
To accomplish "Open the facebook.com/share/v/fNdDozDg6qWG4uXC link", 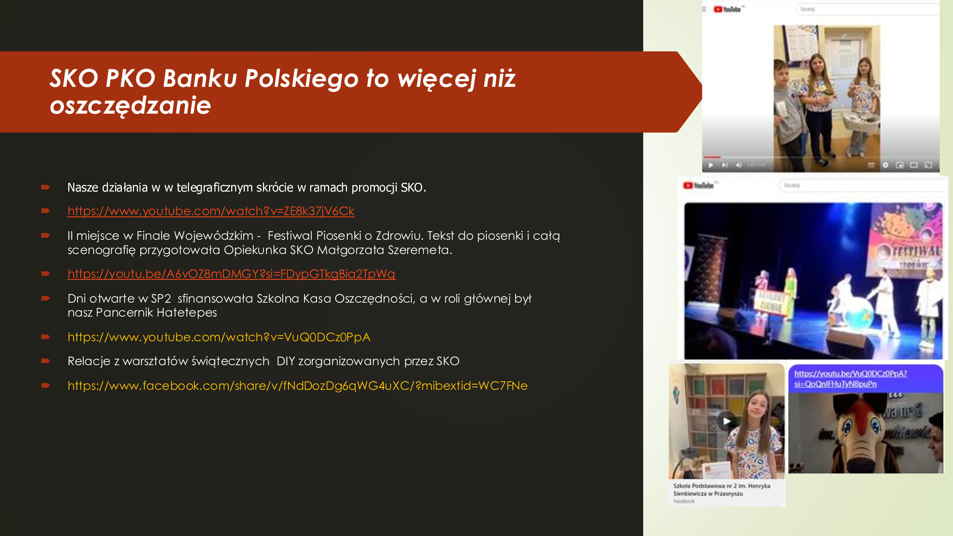I will [297, 386].
